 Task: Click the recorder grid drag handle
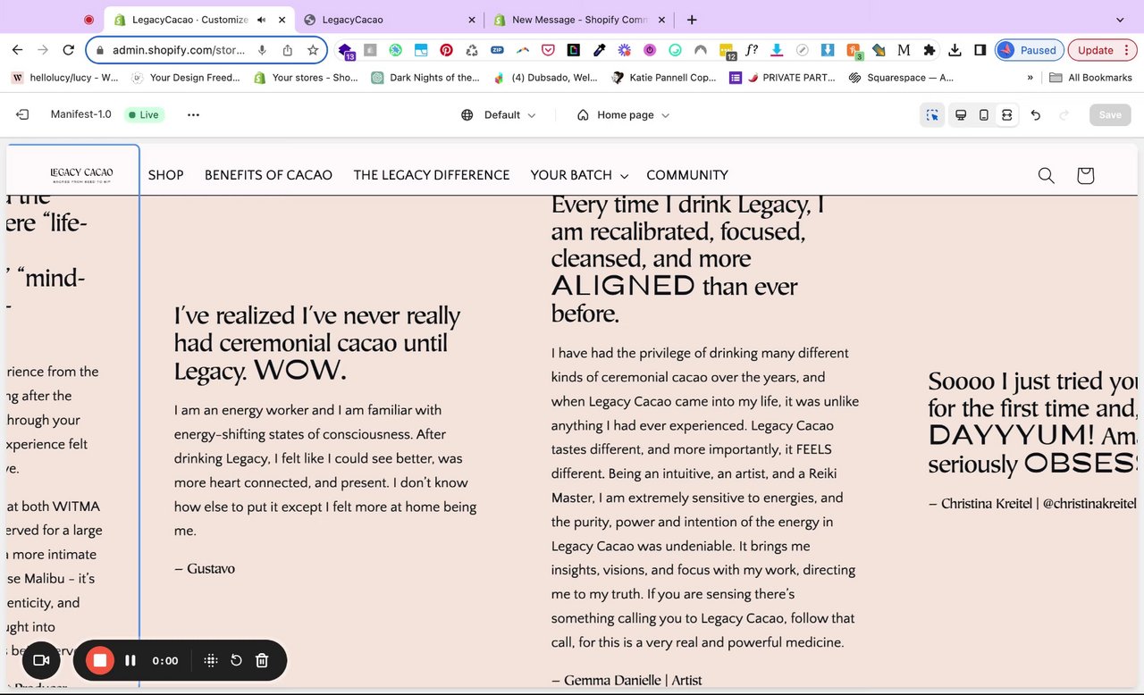tap(211, 660)
